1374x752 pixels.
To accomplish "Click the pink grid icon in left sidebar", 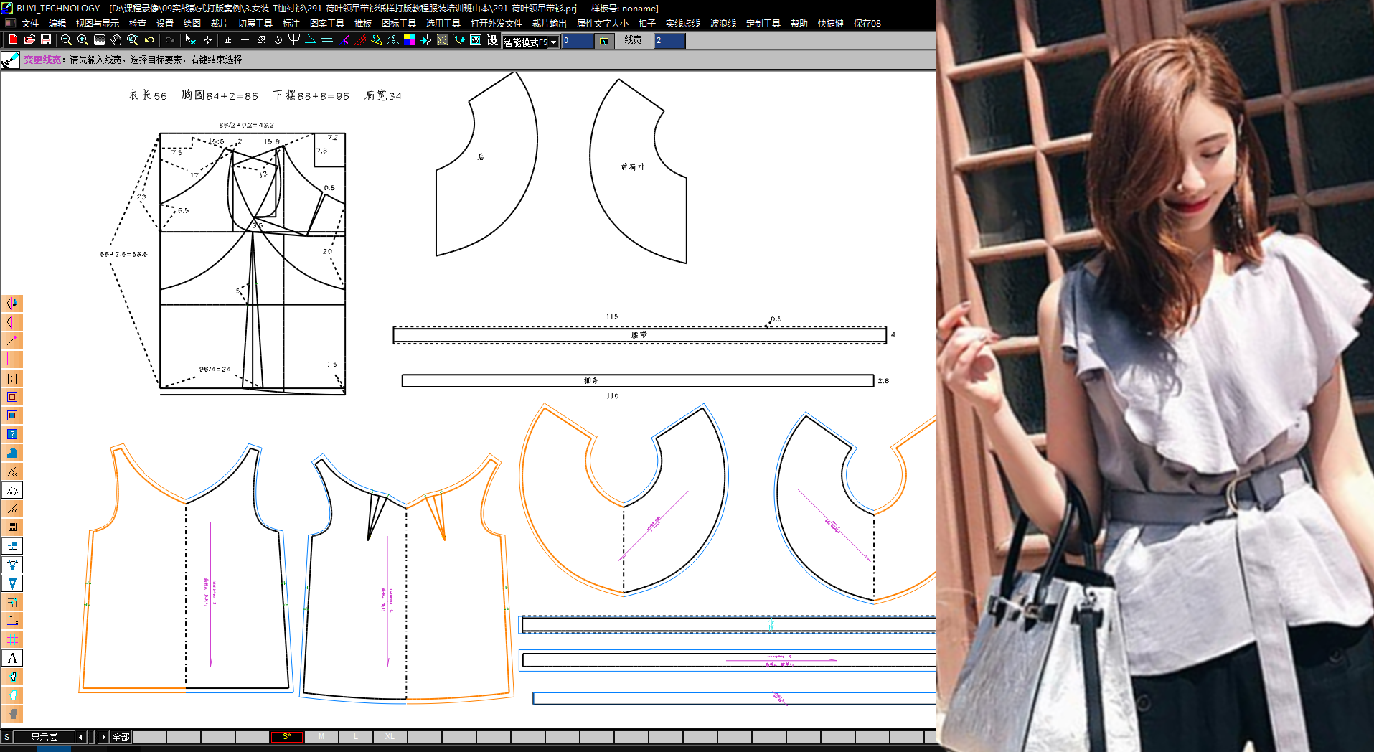I will (12, 639).
